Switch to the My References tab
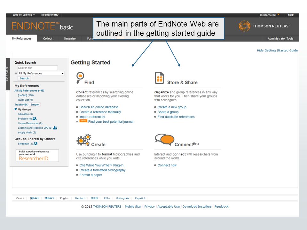Screen dimensions: 307x230 coord(22,39)
